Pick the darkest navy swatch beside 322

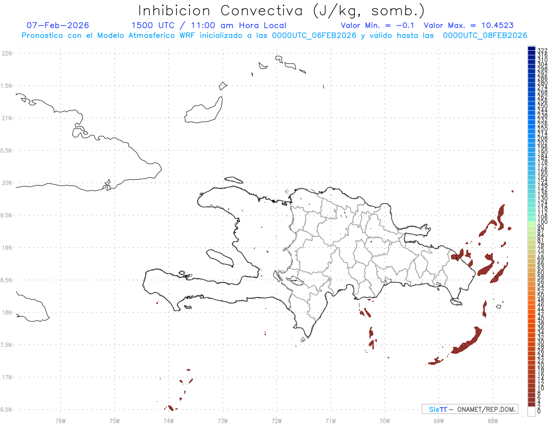(x=531, y=49)
